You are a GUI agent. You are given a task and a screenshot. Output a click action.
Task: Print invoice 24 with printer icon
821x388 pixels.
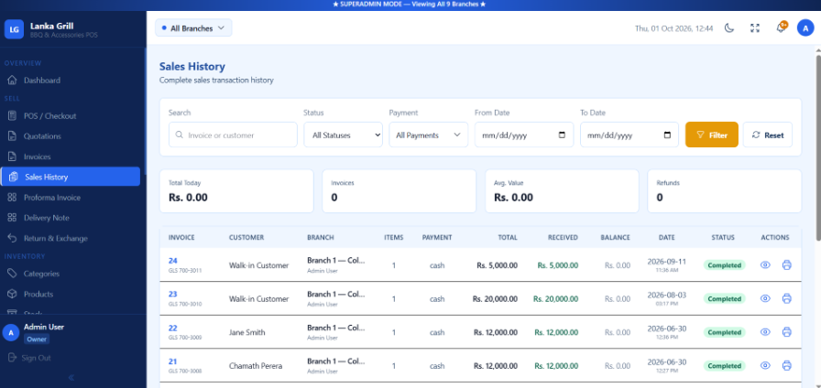pos(786,265)
